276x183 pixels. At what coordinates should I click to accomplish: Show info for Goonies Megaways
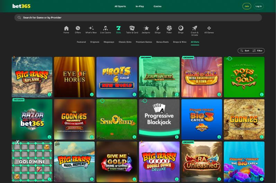pos(92,137)
